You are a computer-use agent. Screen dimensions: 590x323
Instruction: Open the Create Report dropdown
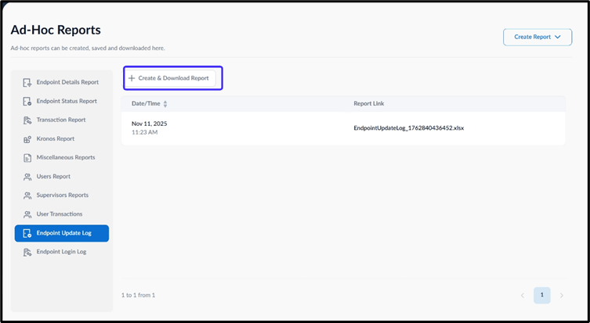point(538,38)
